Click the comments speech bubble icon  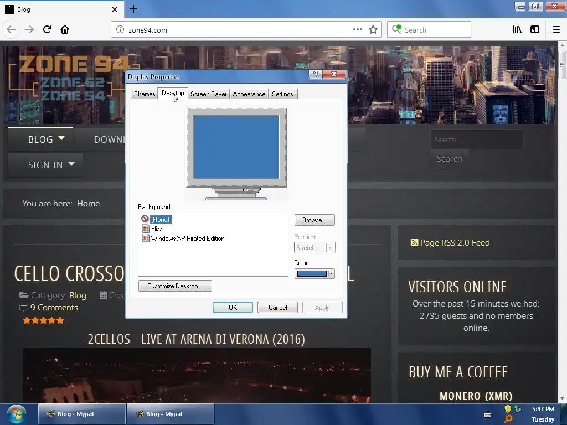point(23,308)
